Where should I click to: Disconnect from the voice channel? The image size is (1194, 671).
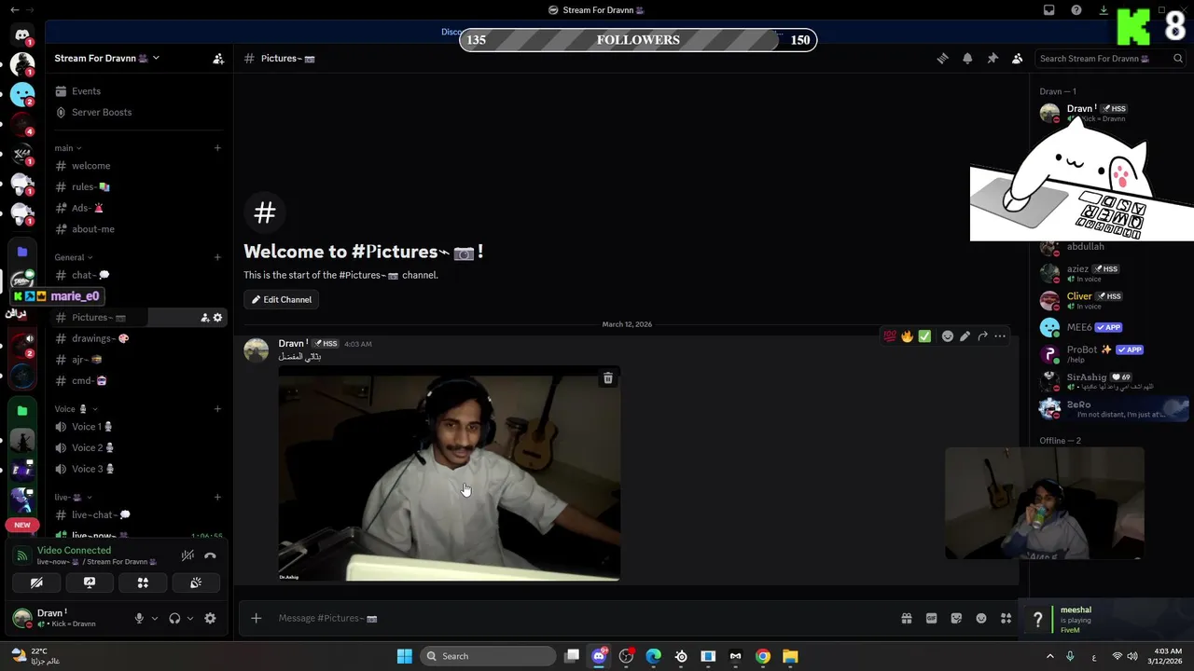[210, 555]
